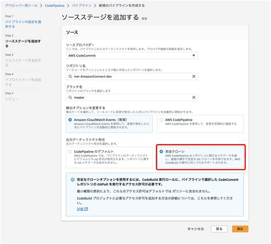Clear the master branch with the X icon
Screen dimensions: 271x244
[194, 98]
